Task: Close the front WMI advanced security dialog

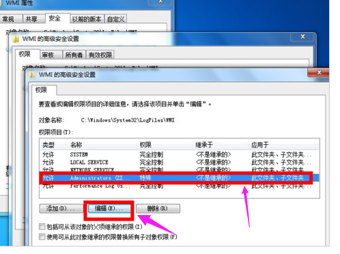Action: [x=319, y=72]
